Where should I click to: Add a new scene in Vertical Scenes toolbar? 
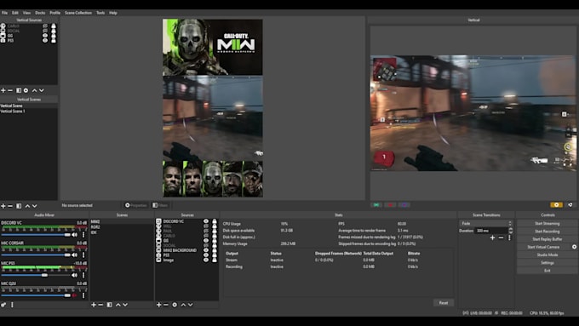pyautogui.click(x=3, y=206)
